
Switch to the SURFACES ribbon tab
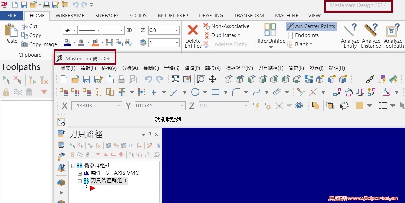coord(107,16)
